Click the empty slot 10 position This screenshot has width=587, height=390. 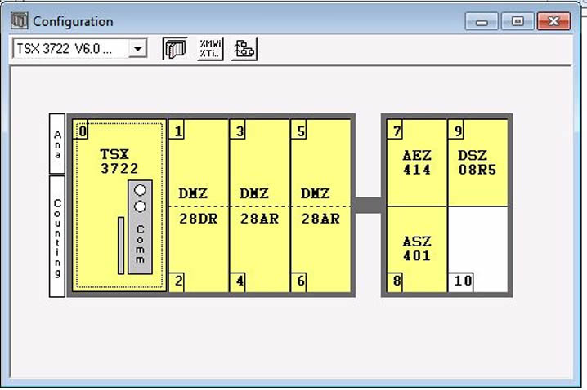tap(478, 249)
